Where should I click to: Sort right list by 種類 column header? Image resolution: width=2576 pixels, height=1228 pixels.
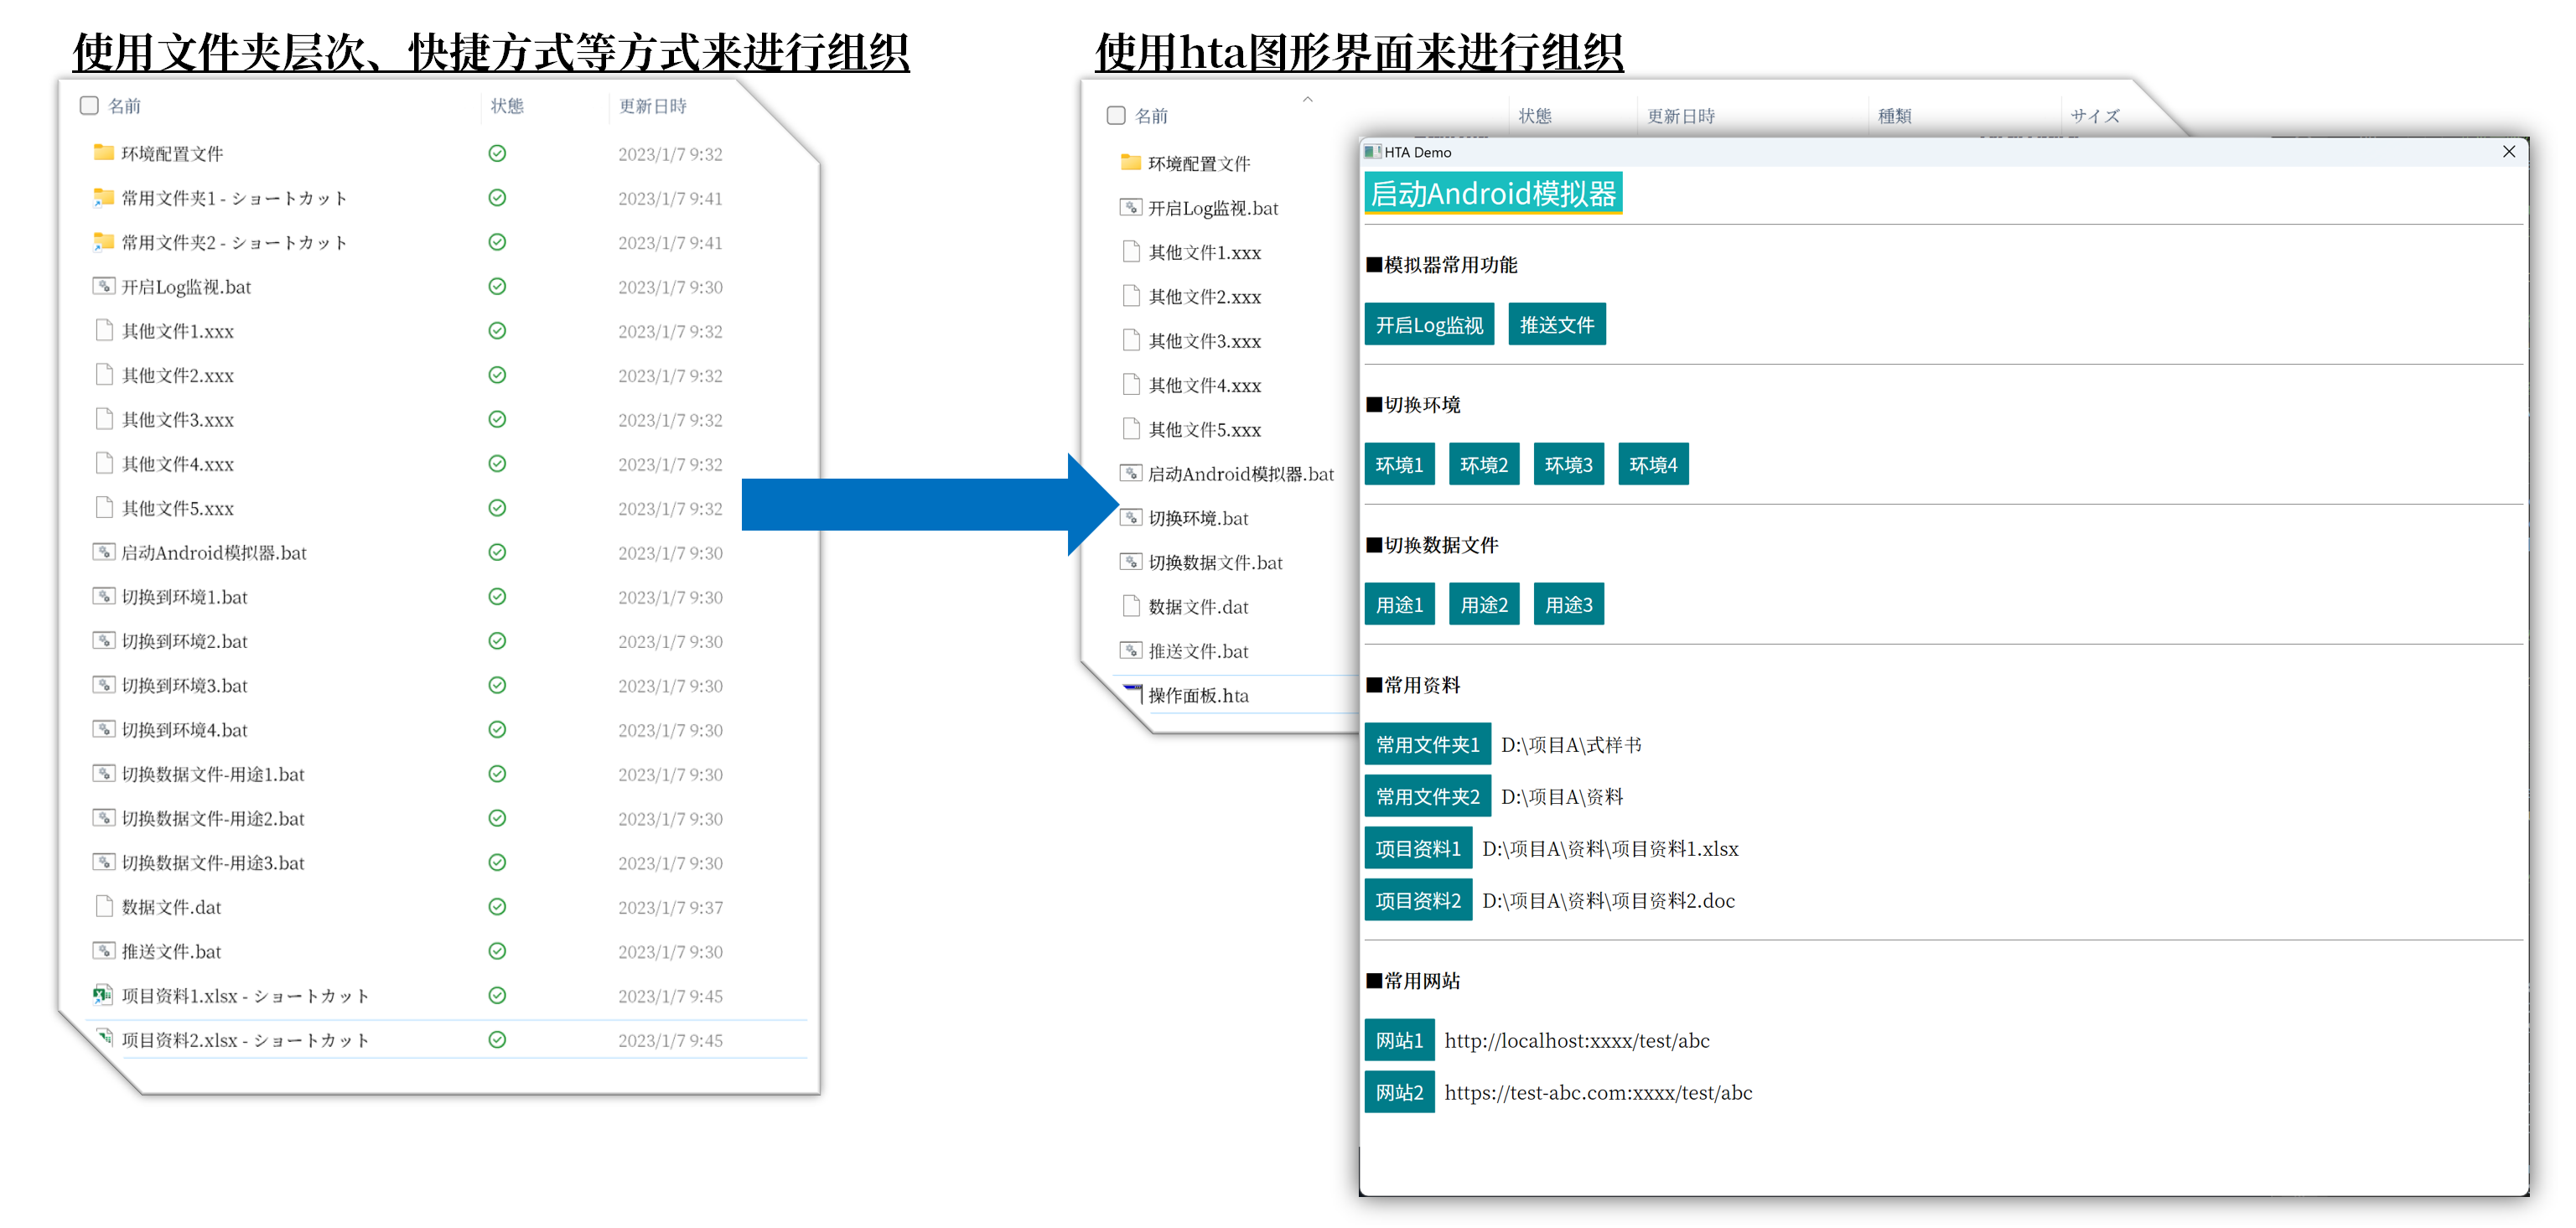(1895, 116)
